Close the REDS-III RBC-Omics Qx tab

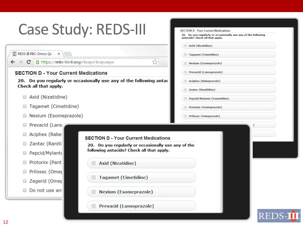coord(59,54)
